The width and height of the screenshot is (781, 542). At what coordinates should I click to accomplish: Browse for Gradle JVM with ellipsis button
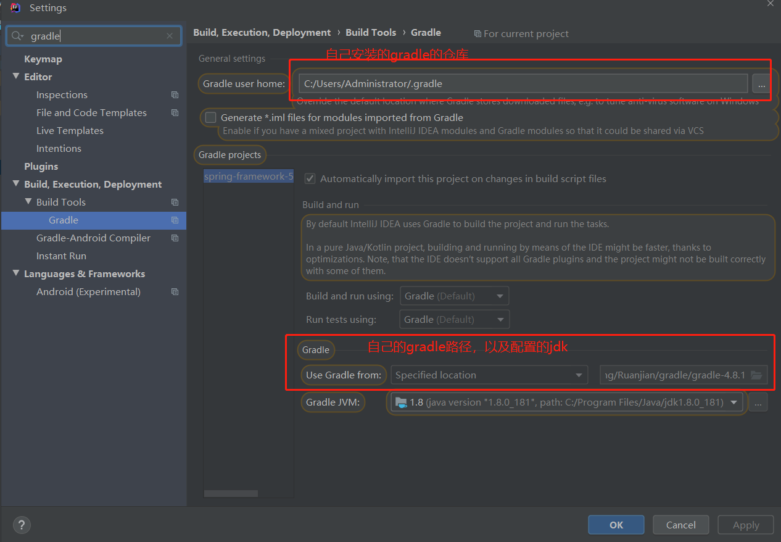[x=758, y=402]
